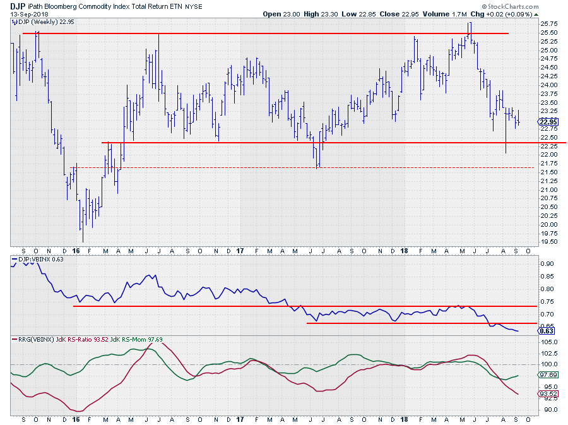Click the 100.0 level on RRG axis
568x425 pixels.
tap(549, 364)
